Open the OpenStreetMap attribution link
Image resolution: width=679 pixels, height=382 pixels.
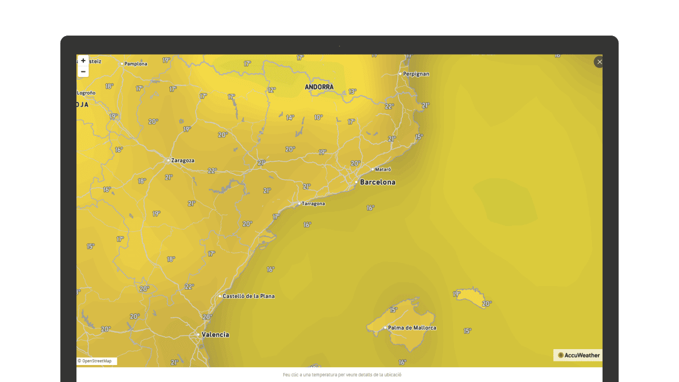[97, 361]
